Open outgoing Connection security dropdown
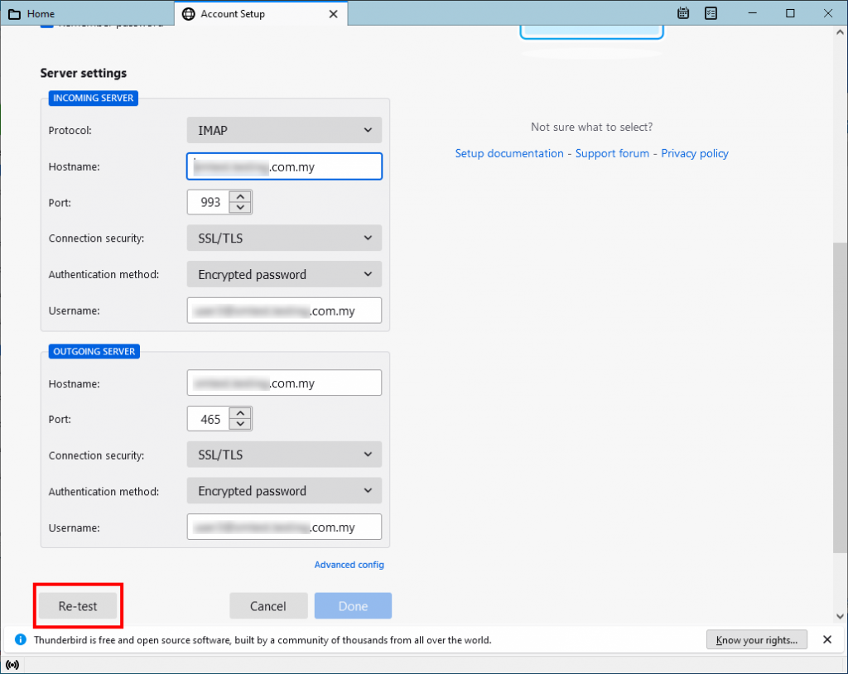 (x=284, y=455)
